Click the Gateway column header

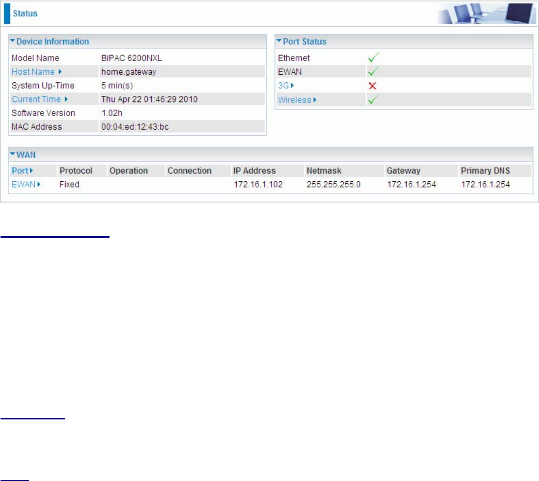[x=403, y=171]
